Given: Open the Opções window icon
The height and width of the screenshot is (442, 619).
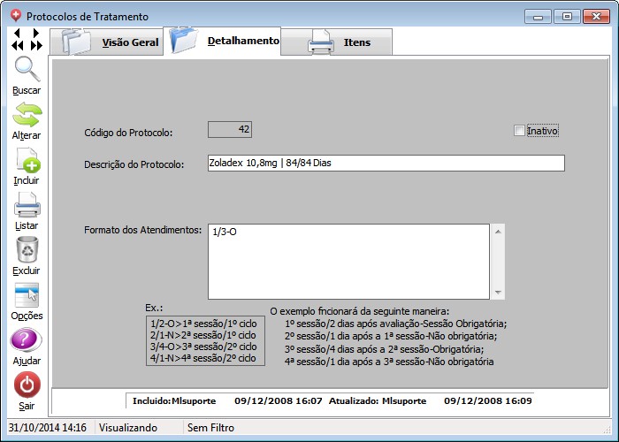Looking at the screenshot, I should 27,295.
